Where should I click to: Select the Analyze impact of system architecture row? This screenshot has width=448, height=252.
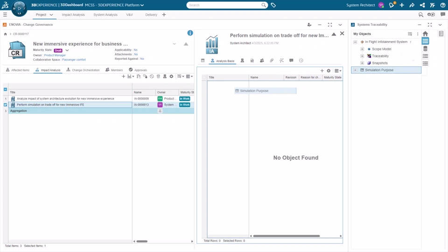click(70, 98)
